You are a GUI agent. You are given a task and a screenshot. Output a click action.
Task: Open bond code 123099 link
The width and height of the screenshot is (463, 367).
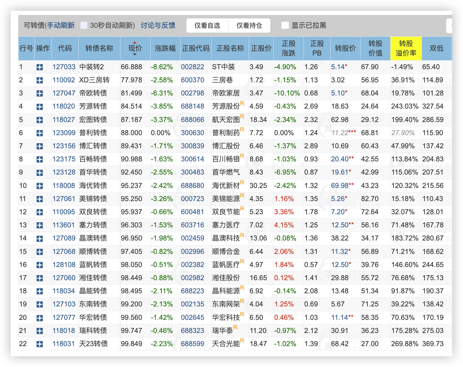64,133
